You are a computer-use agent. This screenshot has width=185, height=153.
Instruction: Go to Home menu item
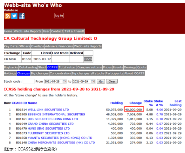[x=8, y=31]
